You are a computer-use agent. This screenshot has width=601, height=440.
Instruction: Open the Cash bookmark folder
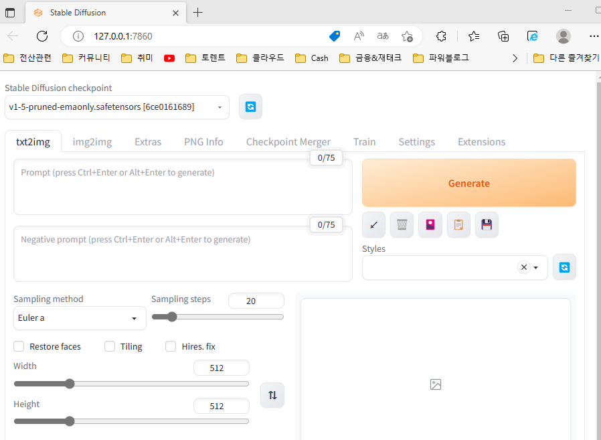click(x=312, y=58)
